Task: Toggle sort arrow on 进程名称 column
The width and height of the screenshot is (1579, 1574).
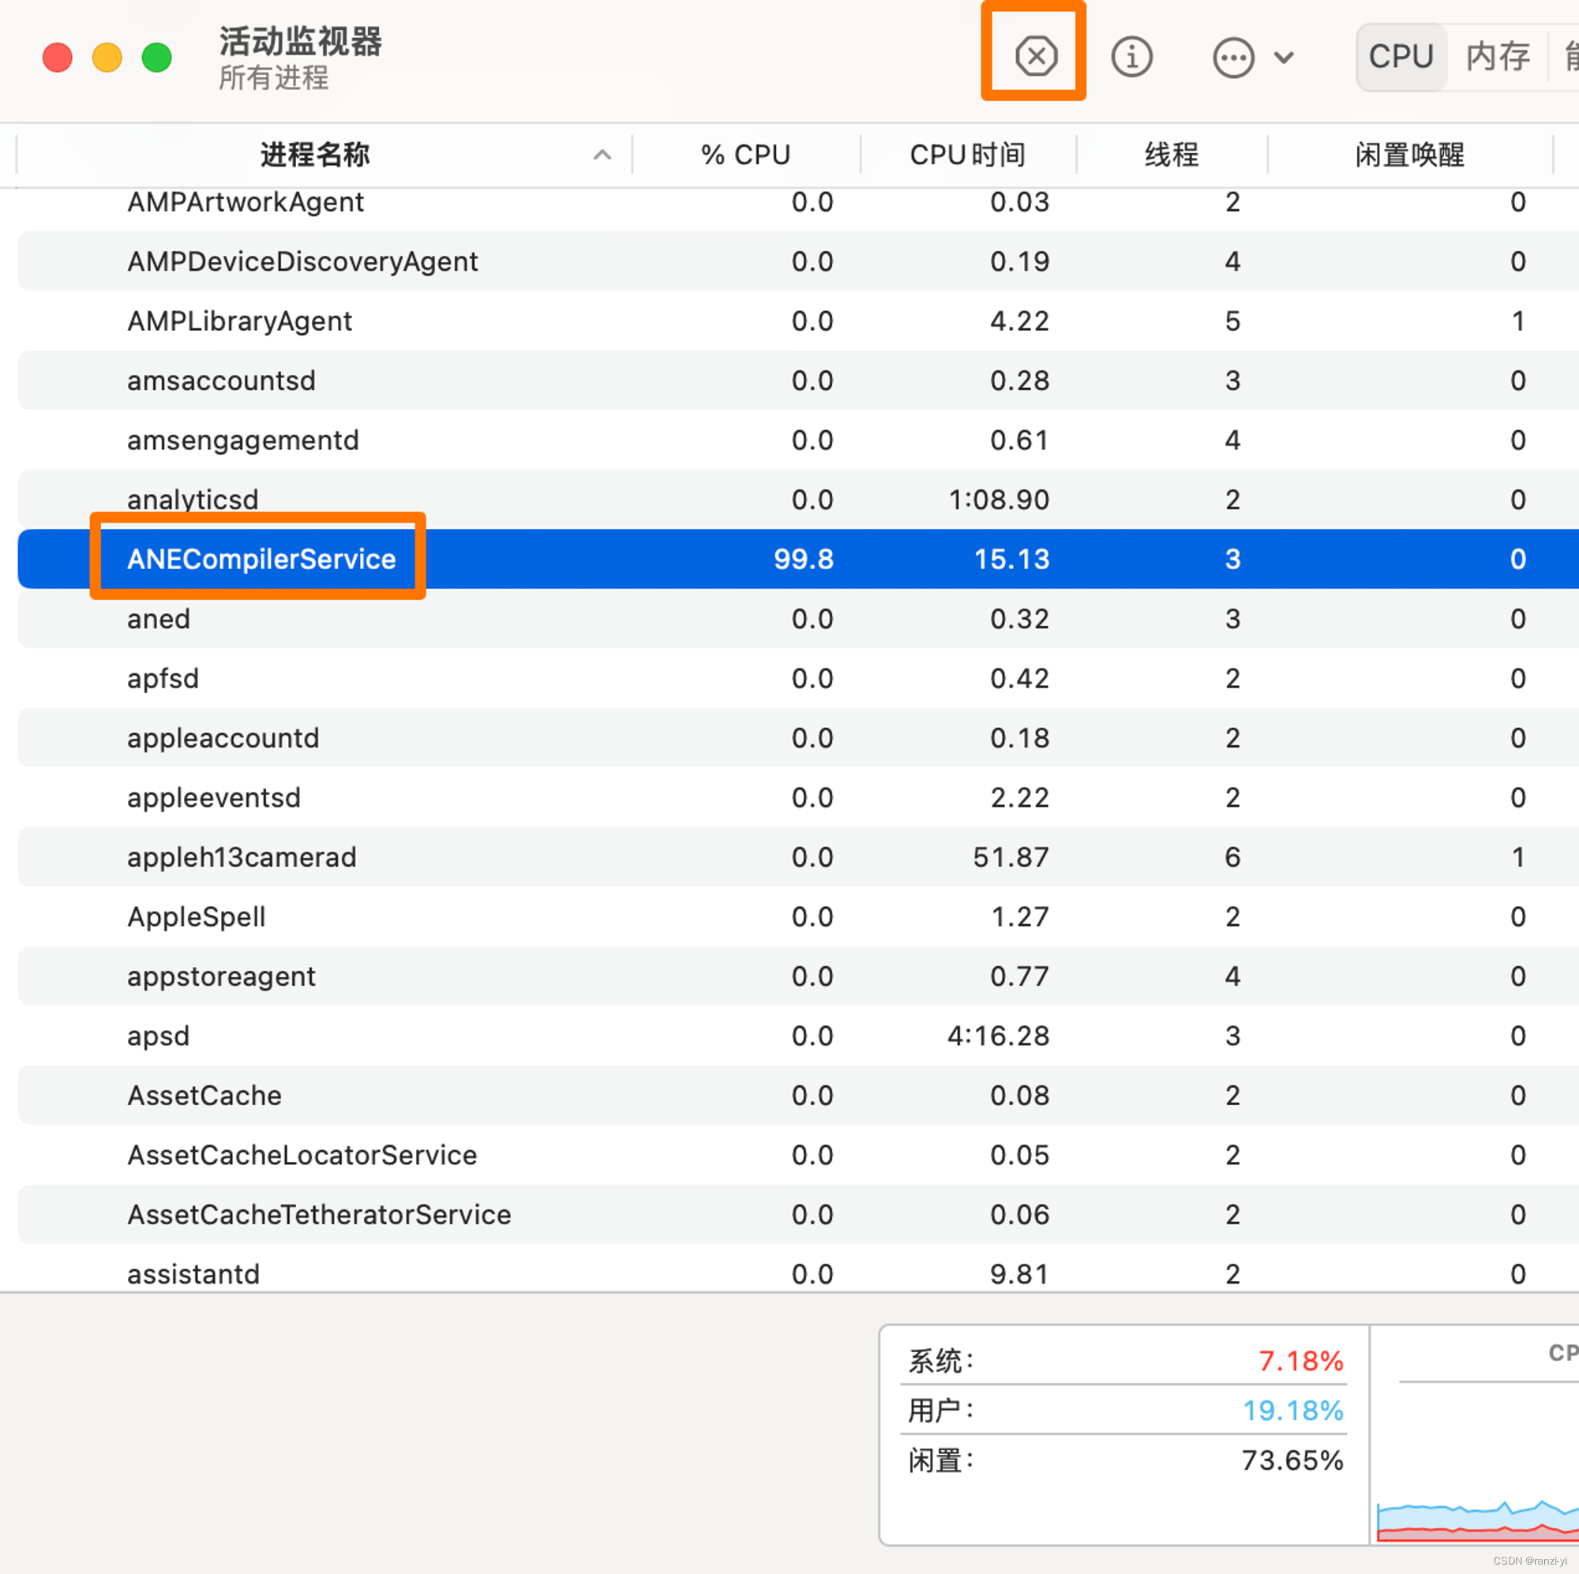Action: coord(602,155)
